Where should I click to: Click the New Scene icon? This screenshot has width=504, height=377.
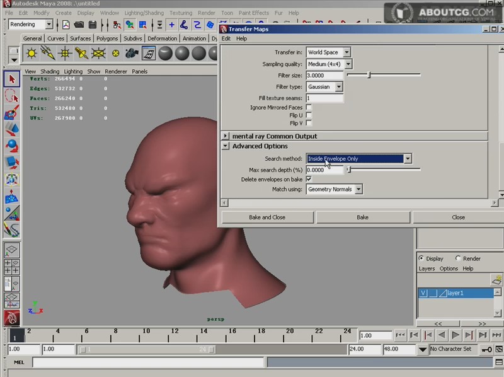coord(66,25)
